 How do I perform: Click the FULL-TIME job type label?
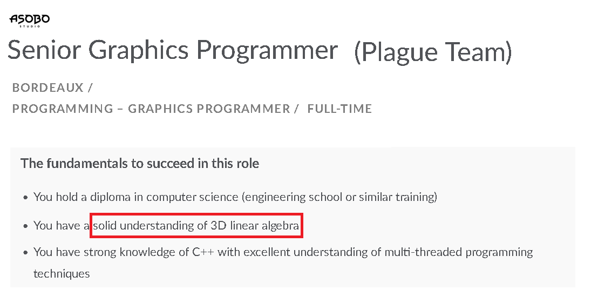[x=339, y=109]
